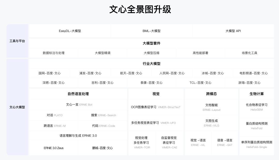Select 高性能部署 cell
Image resolution: width=279 pixels, height=160 pixels.
(x=200, y=53)
